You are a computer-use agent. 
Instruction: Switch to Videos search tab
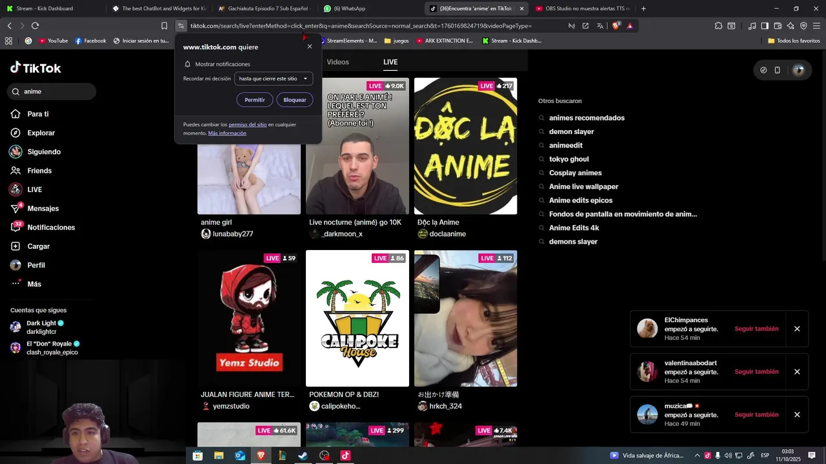[337, 62]
